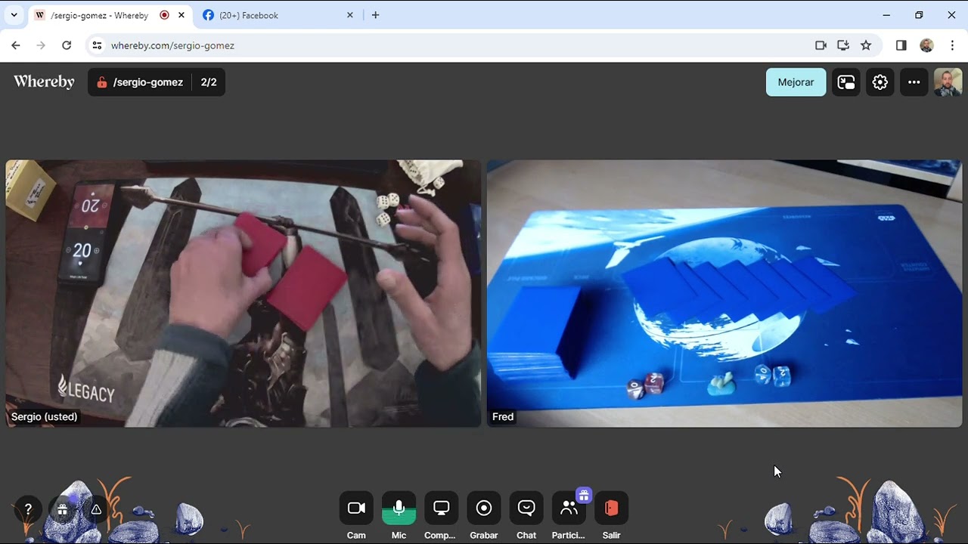This screenshot has width=968, height=544.
Task: Toggle the Cam button off
Action: click(356, 508)
